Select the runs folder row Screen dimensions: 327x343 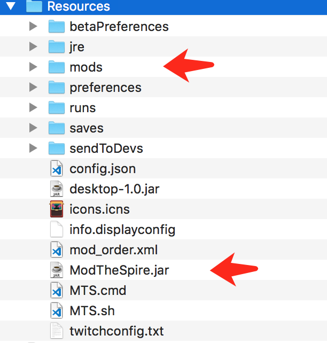pos(82,108)
